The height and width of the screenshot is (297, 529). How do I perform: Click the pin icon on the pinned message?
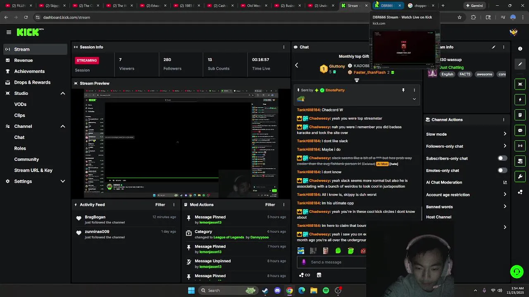[403, 90]
